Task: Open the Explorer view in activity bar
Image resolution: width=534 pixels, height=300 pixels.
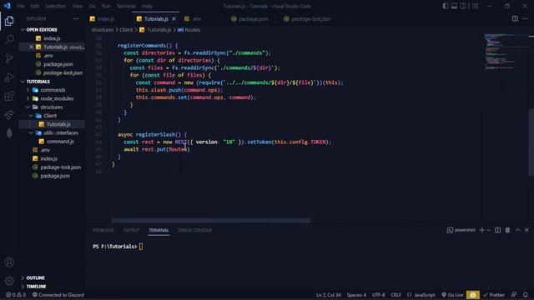Action: 9,21
